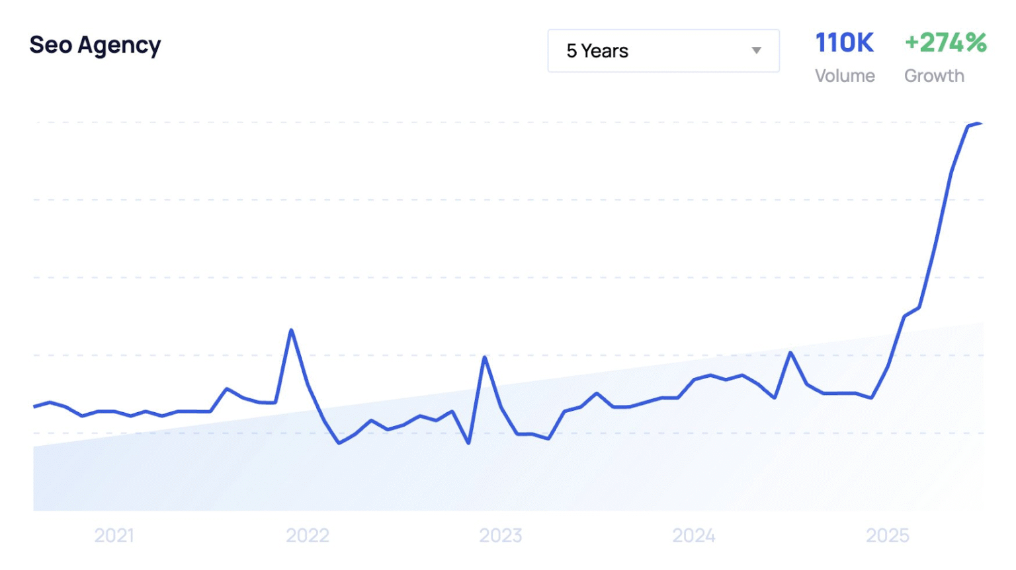The height and width of the screenshot is (570, 1016).
Task: Select the 2021 axis label
Action: point(114,535)
